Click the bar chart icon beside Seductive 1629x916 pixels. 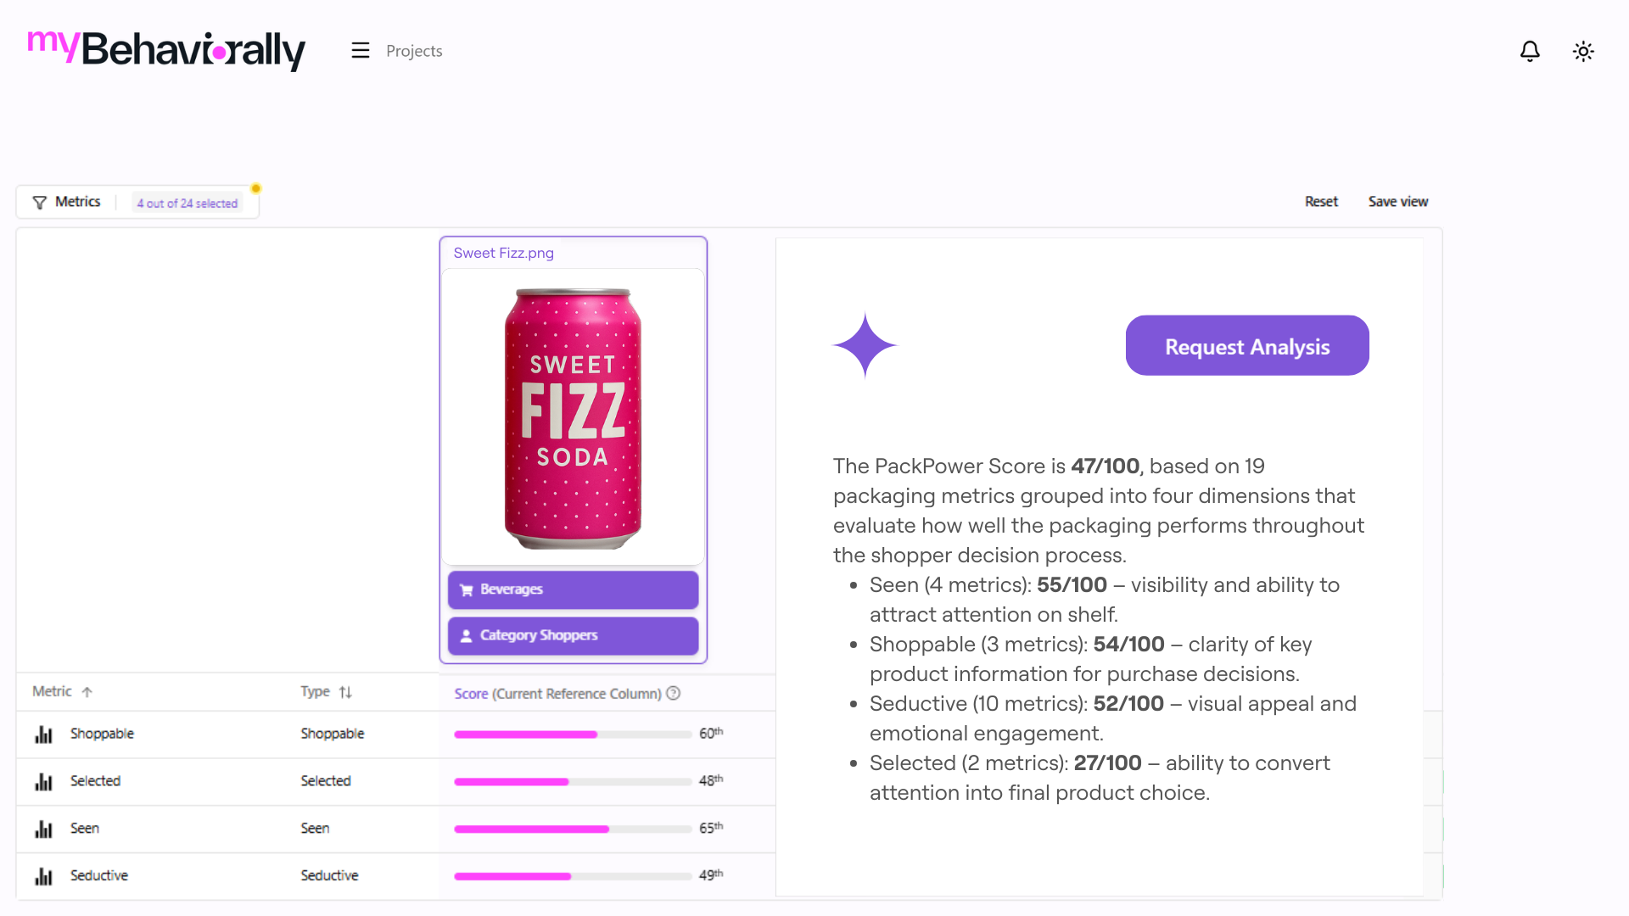[43, 876]
